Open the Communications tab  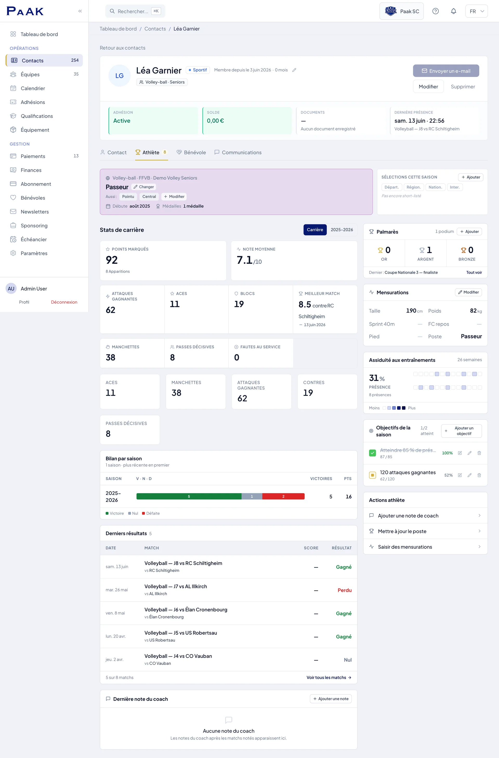238,153
